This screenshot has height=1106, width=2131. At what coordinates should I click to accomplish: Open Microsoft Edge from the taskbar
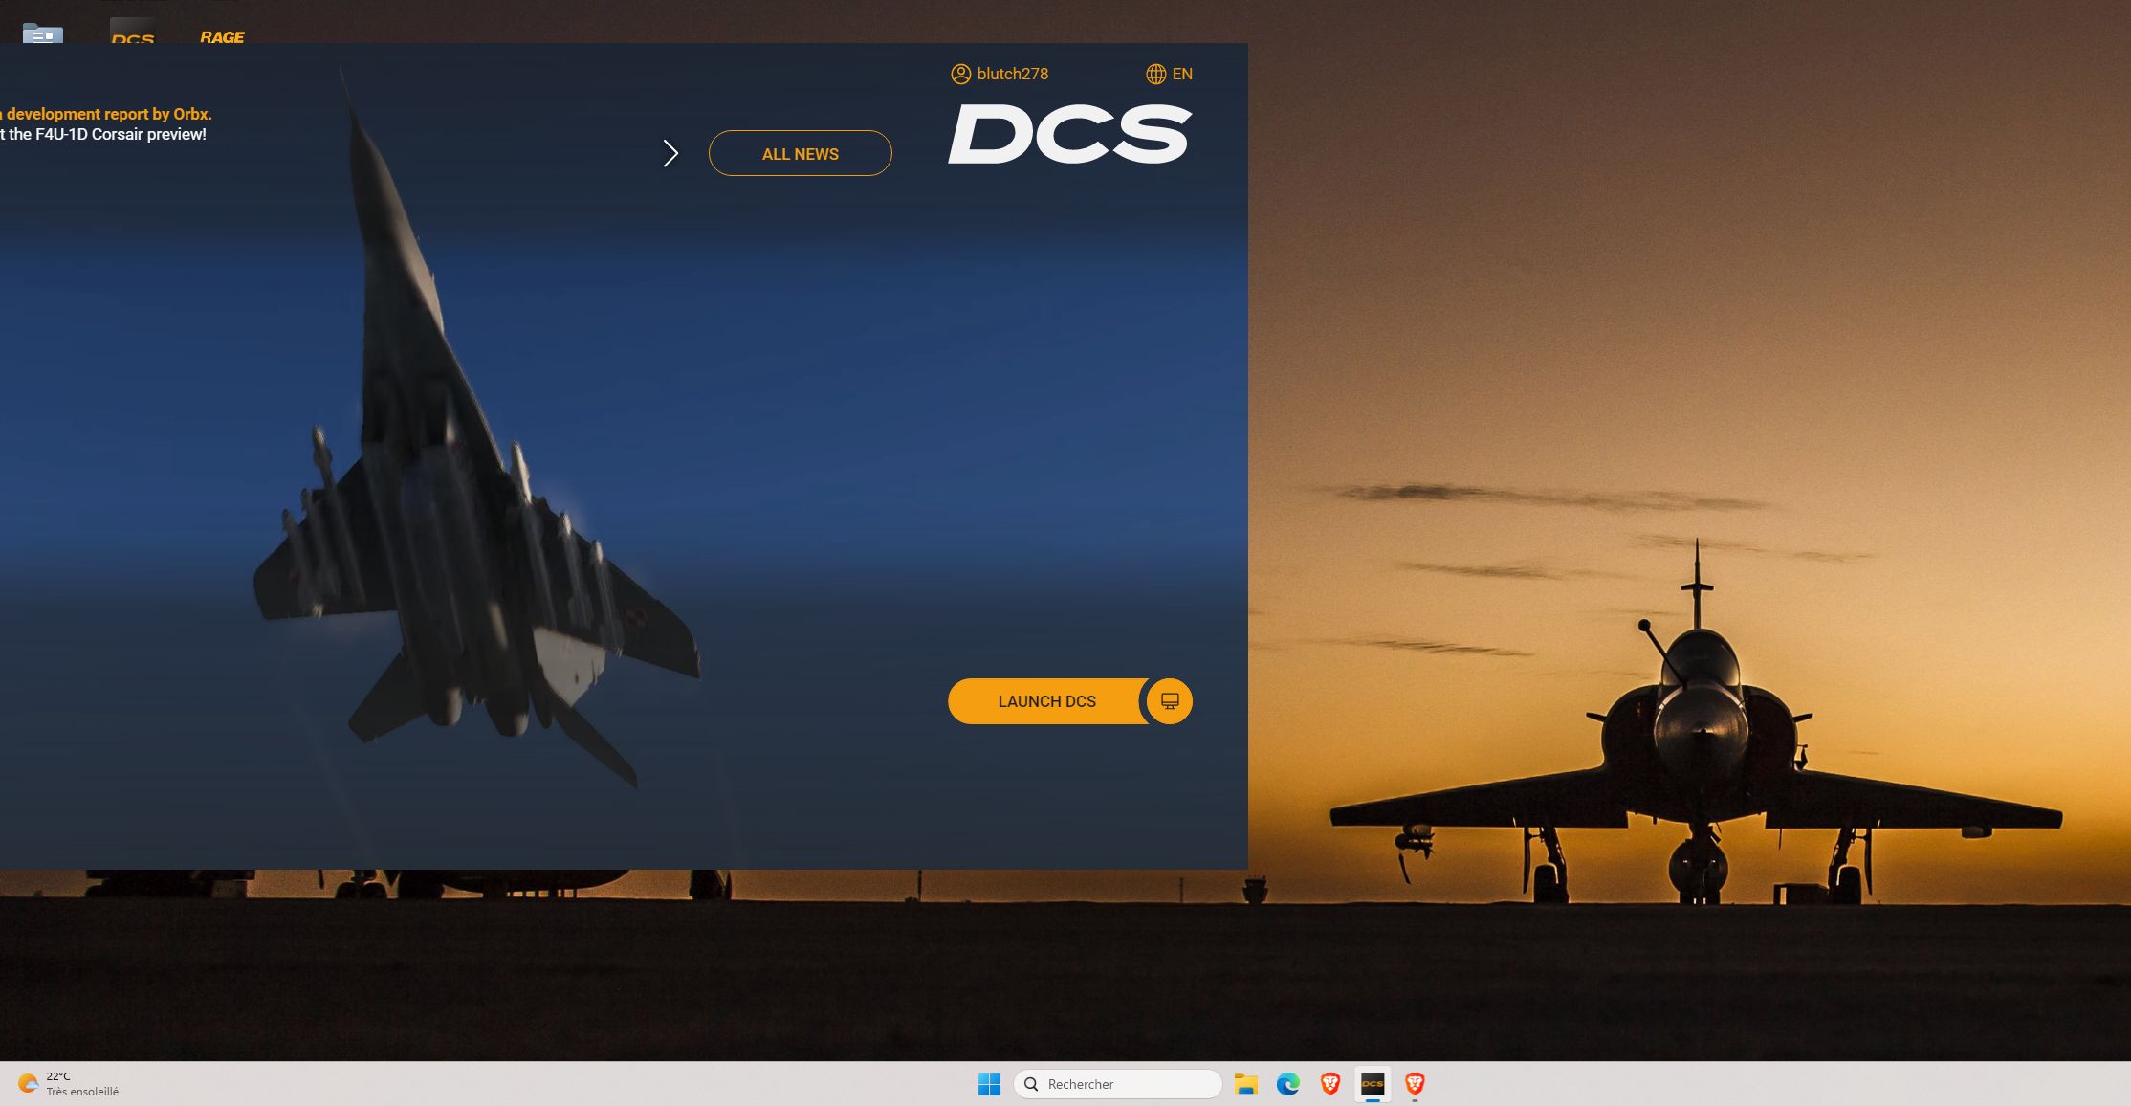(1287, 1084)
